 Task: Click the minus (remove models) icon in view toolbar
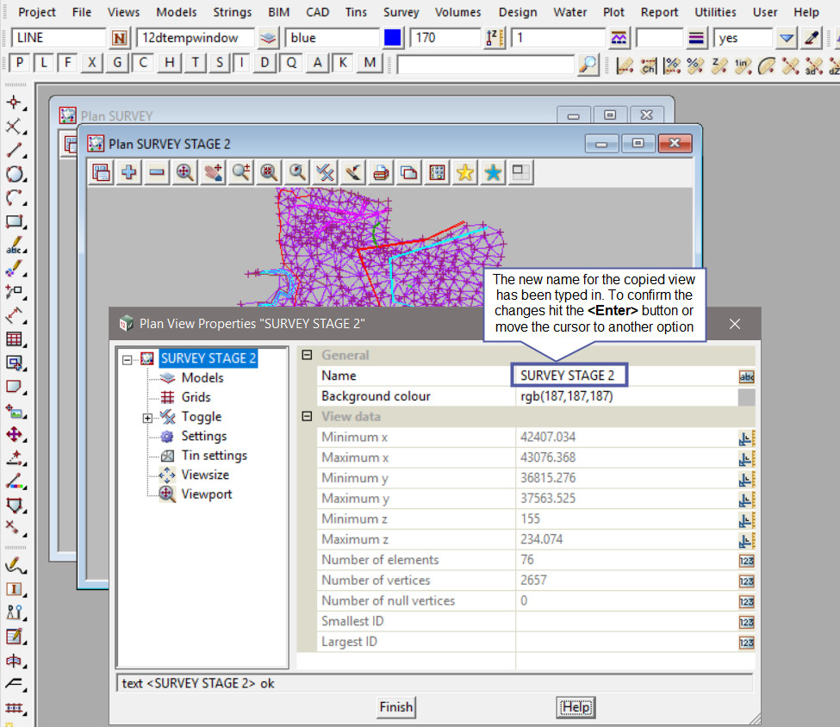tap(157, 172)
